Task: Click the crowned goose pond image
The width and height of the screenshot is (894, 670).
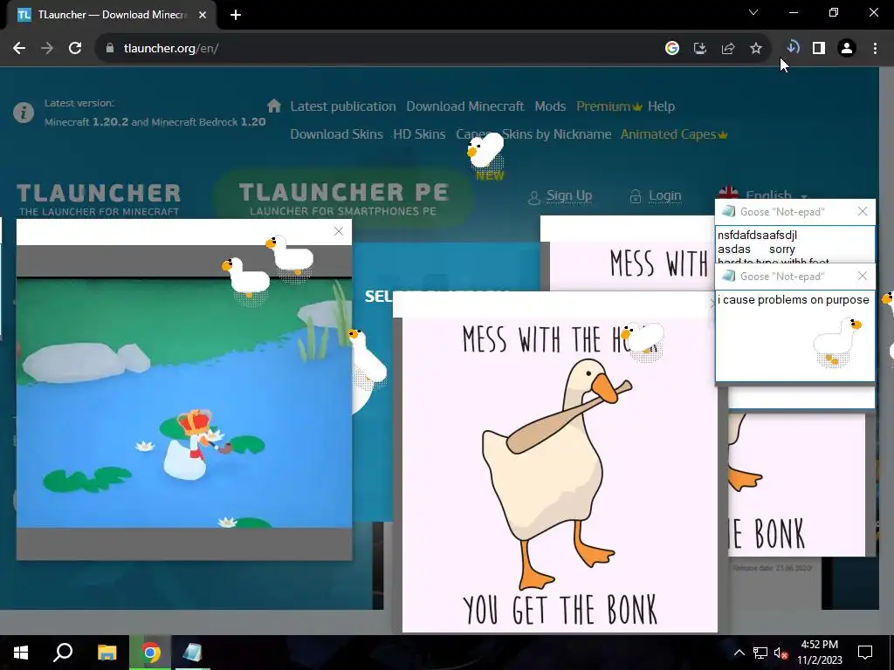Action: point(184,403)
